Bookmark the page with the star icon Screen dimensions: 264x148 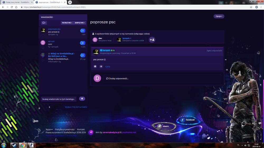click(251, 7)
